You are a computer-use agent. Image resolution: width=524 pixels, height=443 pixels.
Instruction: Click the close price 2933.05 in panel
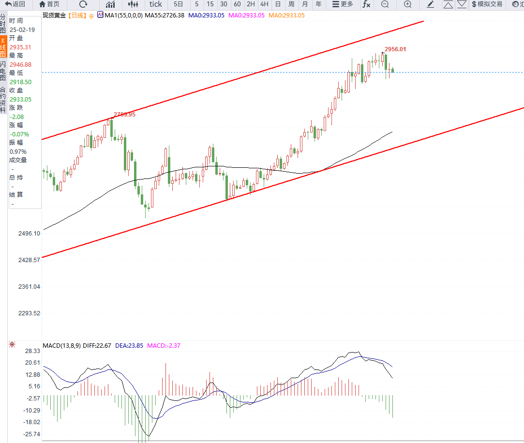pyautogui.click(x=20, y=100)
